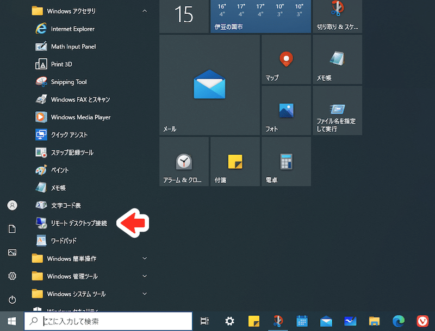Open メモ帳 in the app list
The height and width of the screenshot is (331, 435).
pyautogui.click(x=89, y=188)
